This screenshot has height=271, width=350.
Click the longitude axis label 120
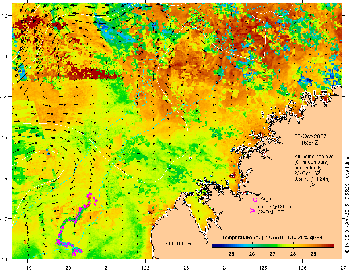[67, 268]
